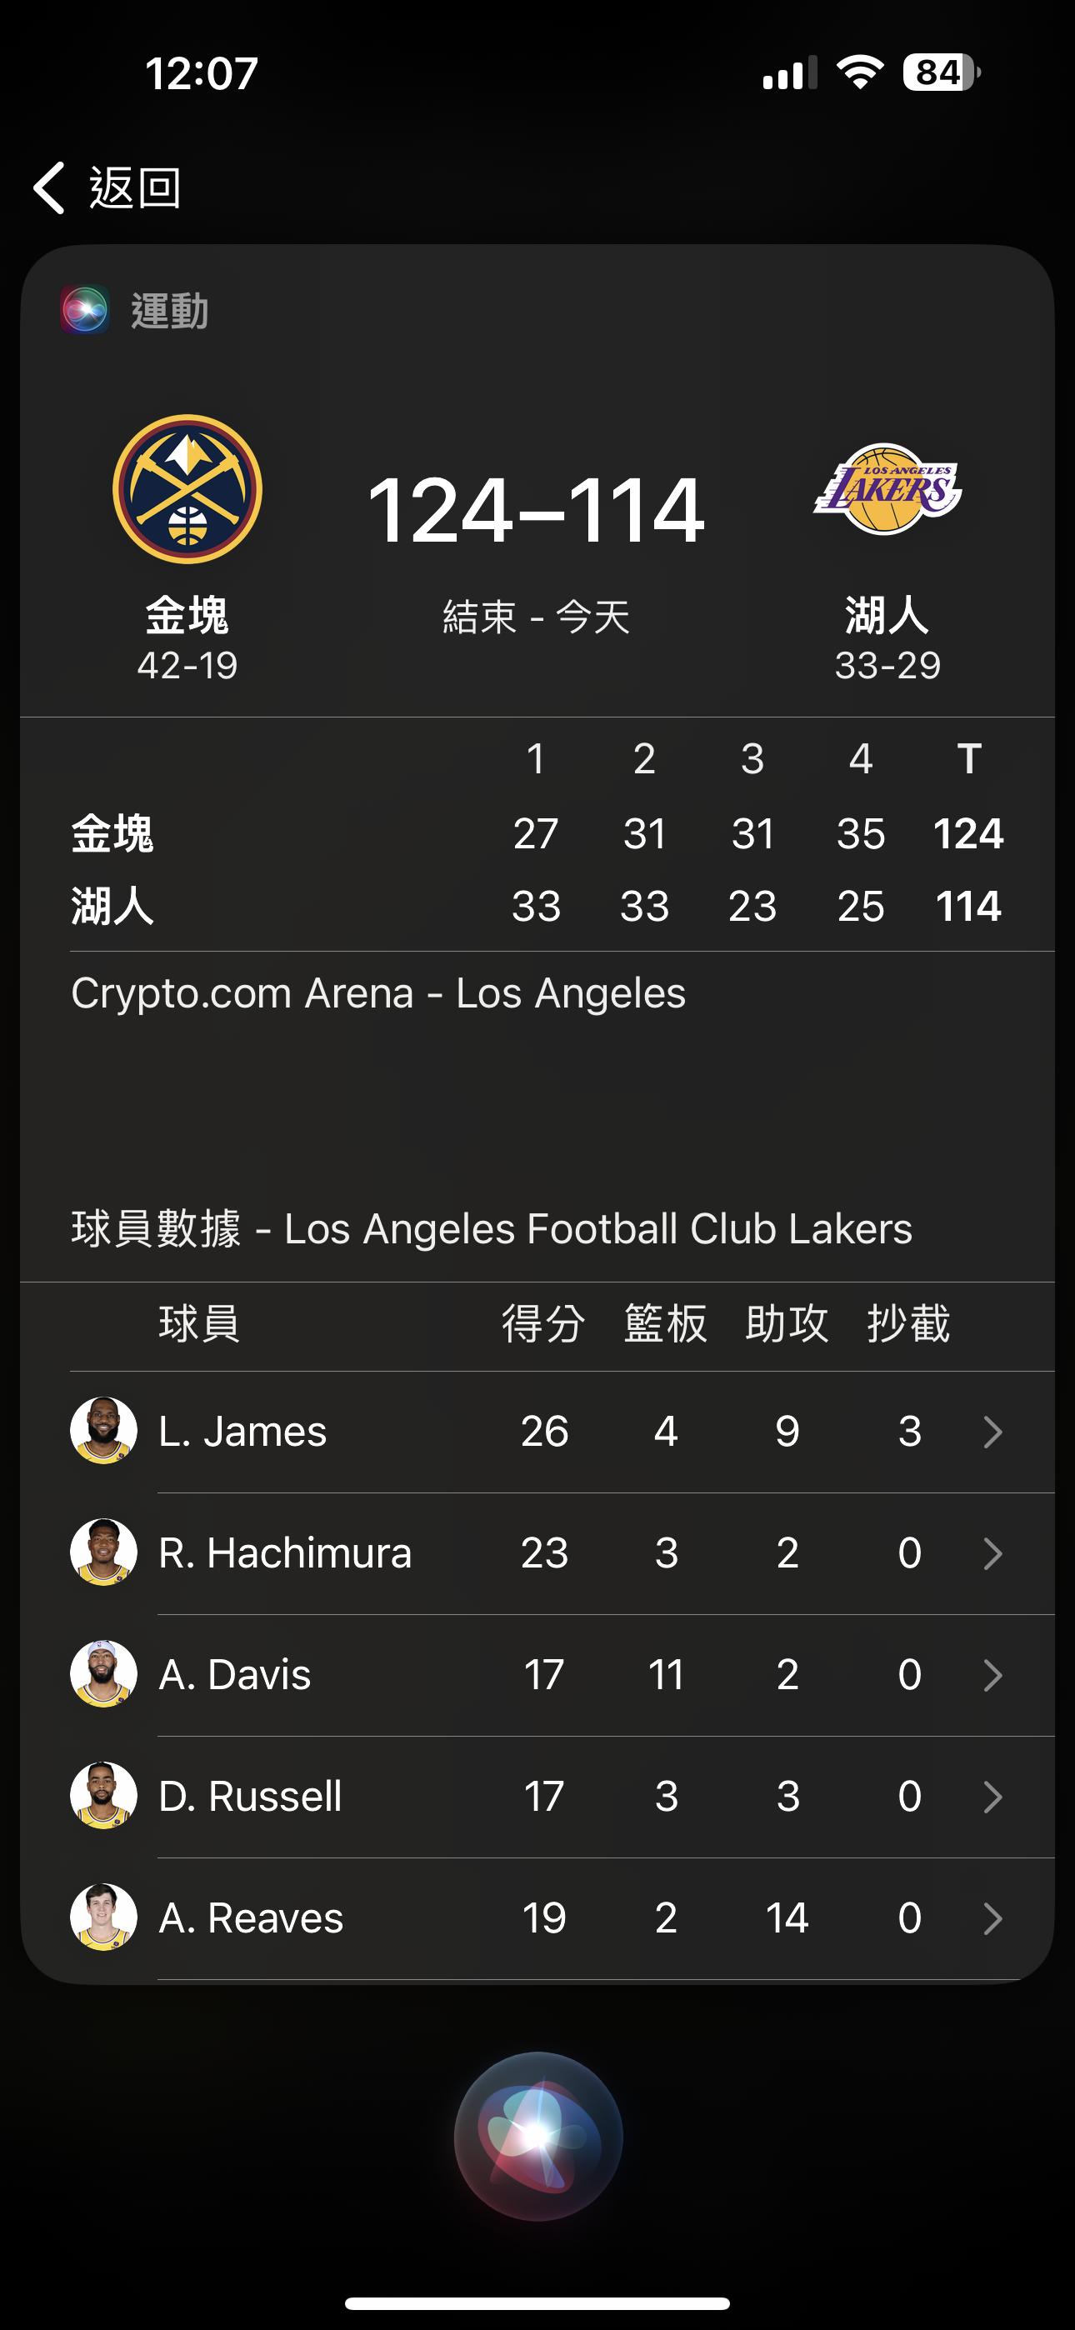Tap the Siri orb at the bottom
Screen dimensions: 1075x2330
coord(537,2136)
